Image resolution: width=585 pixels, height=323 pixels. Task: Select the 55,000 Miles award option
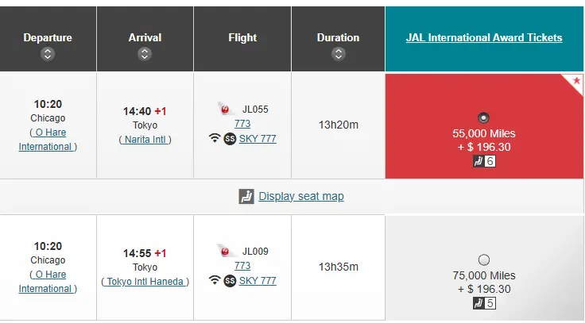coord(483,118)
